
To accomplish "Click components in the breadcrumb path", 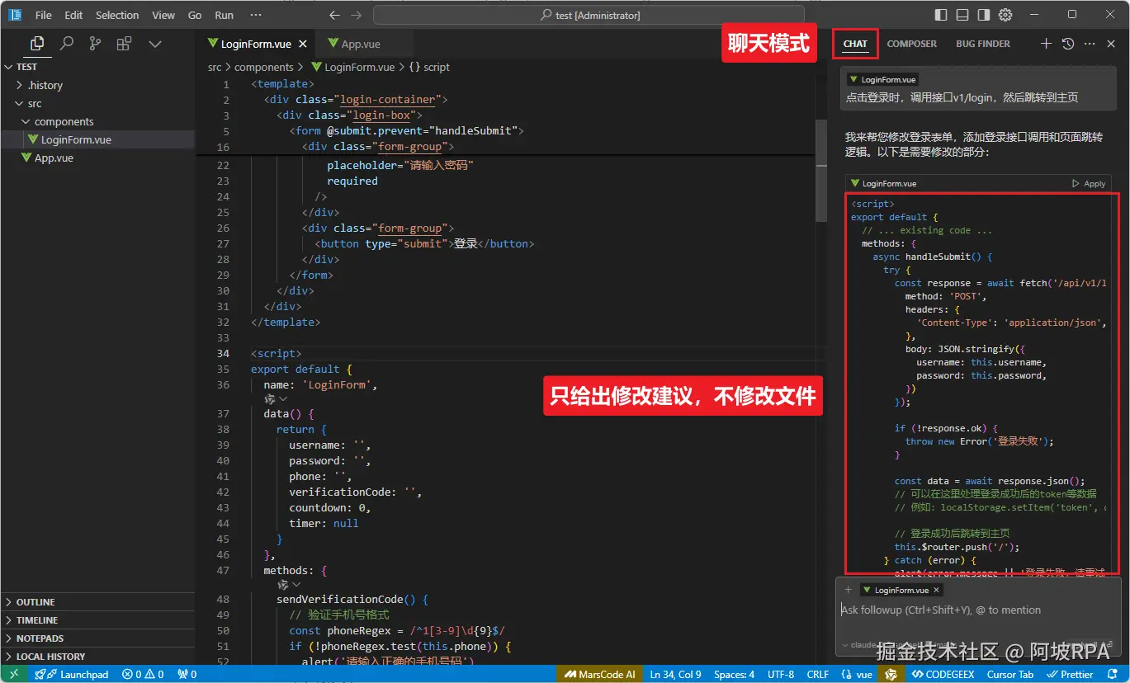I will (264, 68).
